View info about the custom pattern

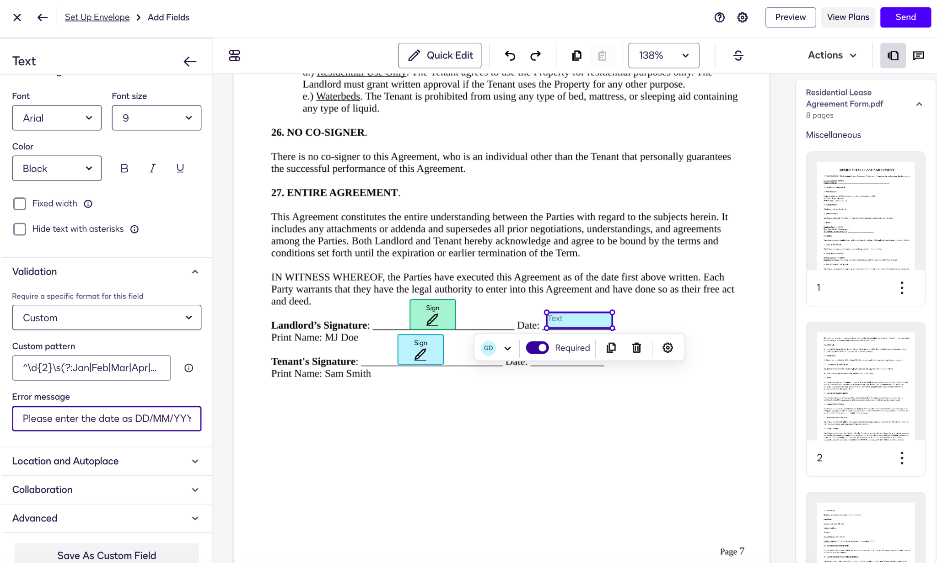pyautogui.click(x=188, y=368)
